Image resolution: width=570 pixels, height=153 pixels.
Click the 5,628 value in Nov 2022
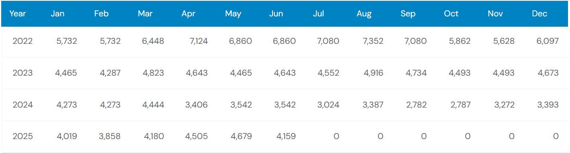[503, 41]
